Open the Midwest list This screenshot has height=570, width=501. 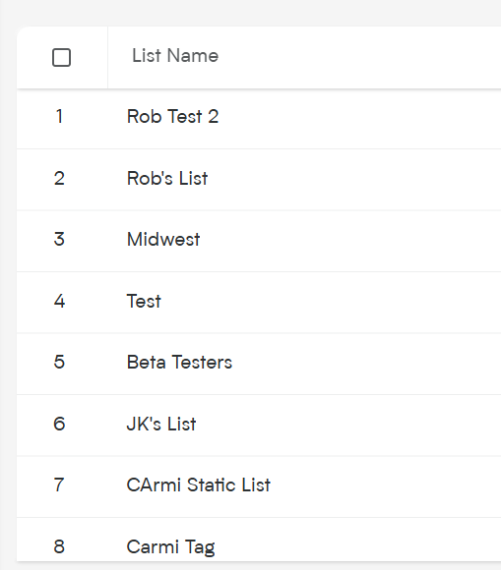[x=163, y=240]
